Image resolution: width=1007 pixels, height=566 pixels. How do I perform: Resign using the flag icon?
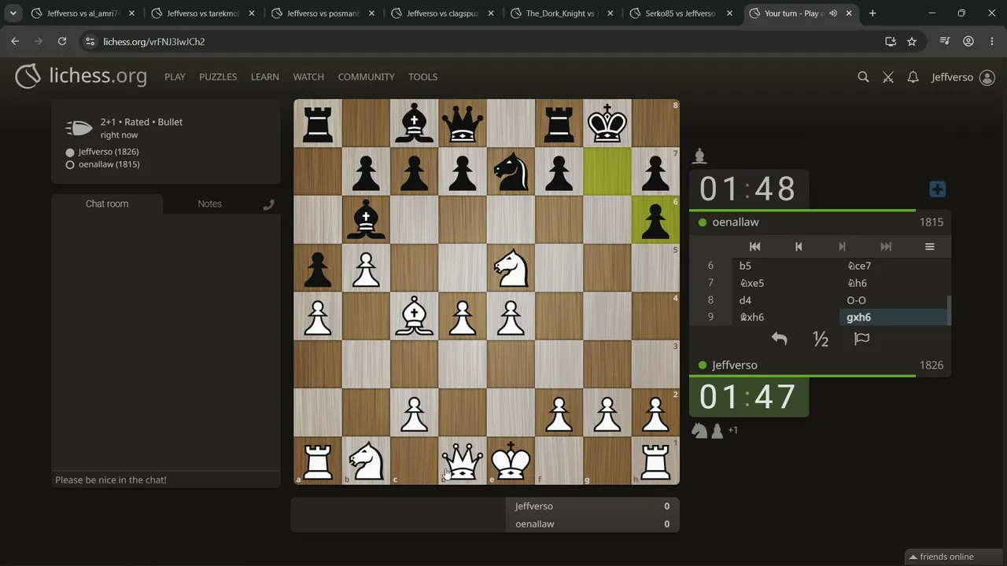coord(861,339)
